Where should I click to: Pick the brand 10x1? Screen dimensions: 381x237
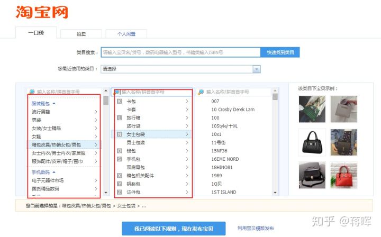216,134
